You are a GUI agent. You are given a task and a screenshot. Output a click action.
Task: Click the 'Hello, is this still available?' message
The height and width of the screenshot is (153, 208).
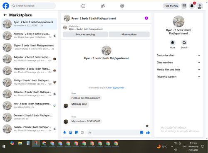[x=86, y=98]
